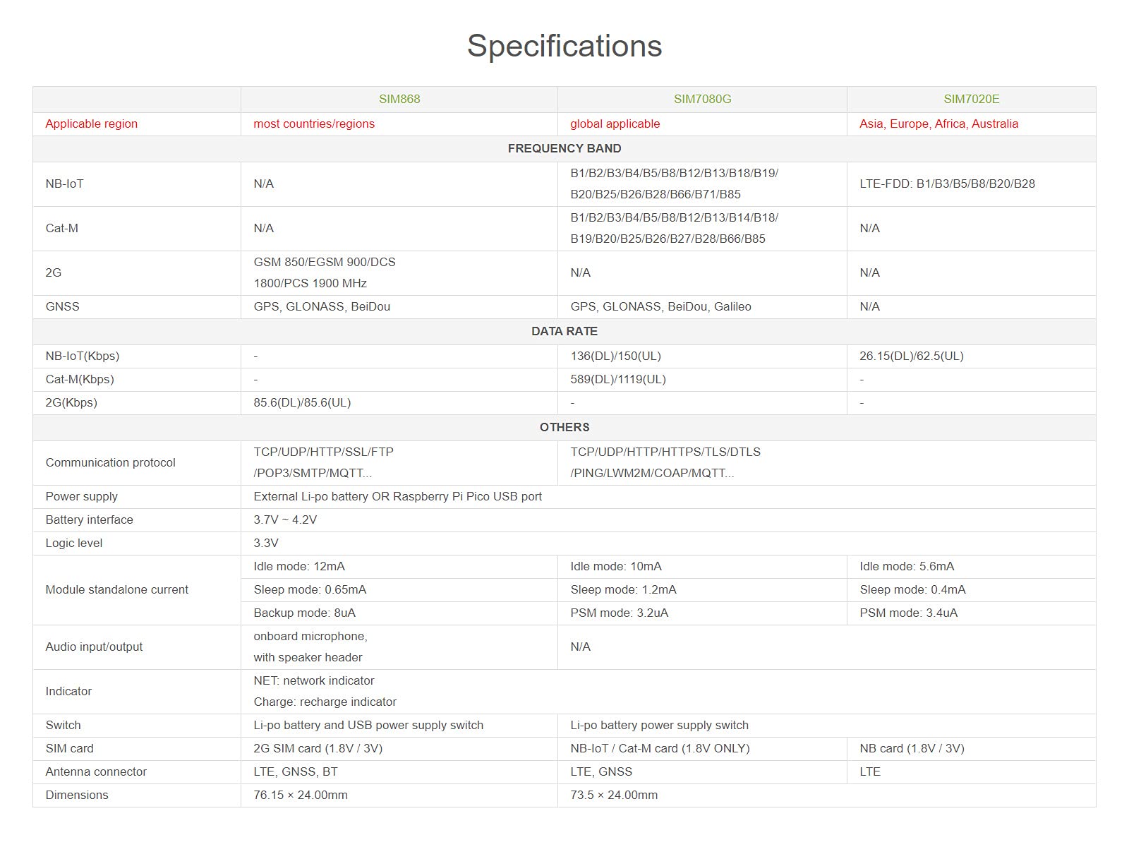Click the SIM7020E column header
The height and width of the screenshot is (847, 1129).
[x=971, y=99]
